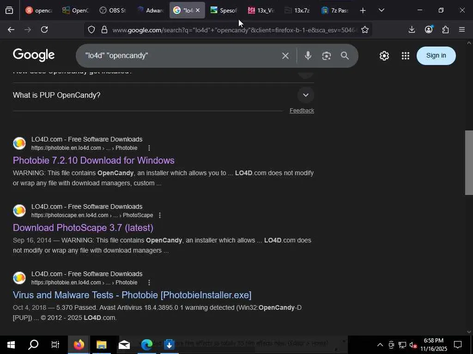473x354 pixels.
Task: Open Firefox downloads panel
Action: [412, 29]
